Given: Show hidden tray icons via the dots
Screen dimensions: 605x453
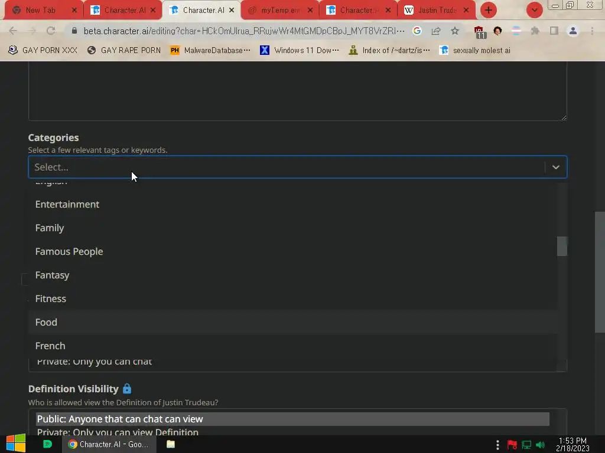Looking at the screenshot, I should pyautogui.click(x=497, y=445).
